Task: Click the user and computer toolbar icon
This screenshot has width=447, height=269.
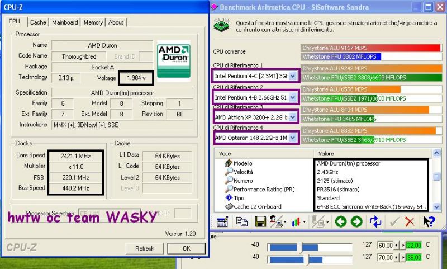Action: click(277, 221)
